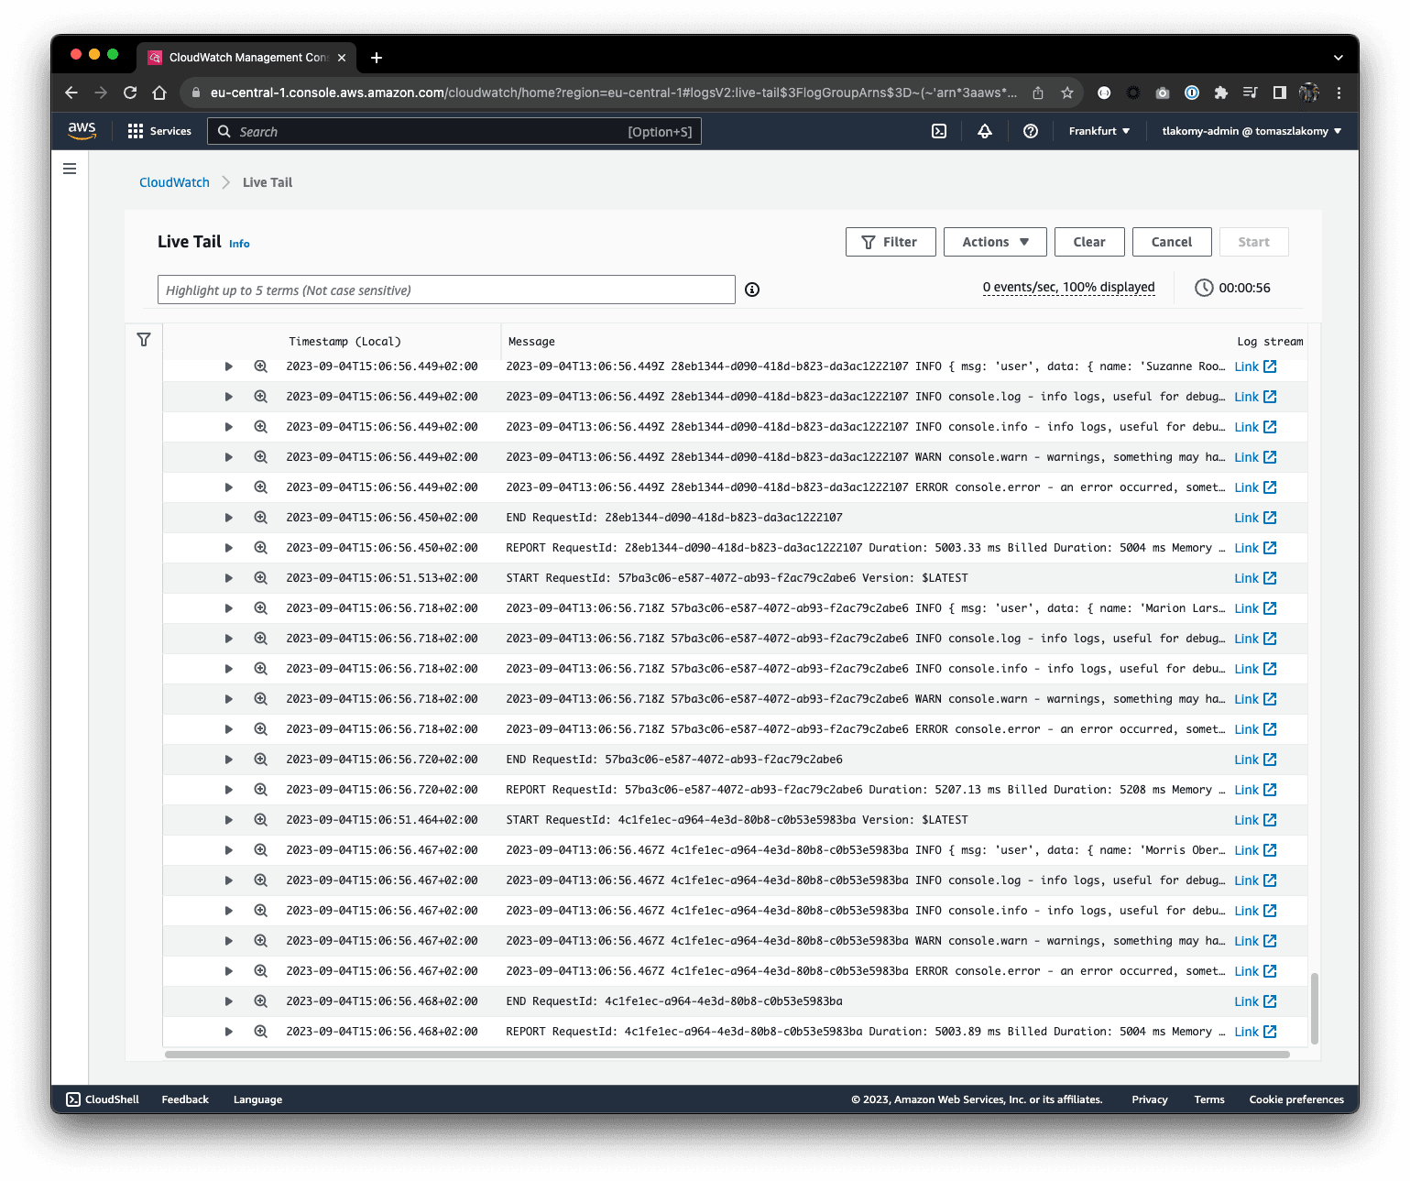The width and height of the screenshot is (1410, 1181).
Task: Open the Services grid menu
Action: coord(159,131)
